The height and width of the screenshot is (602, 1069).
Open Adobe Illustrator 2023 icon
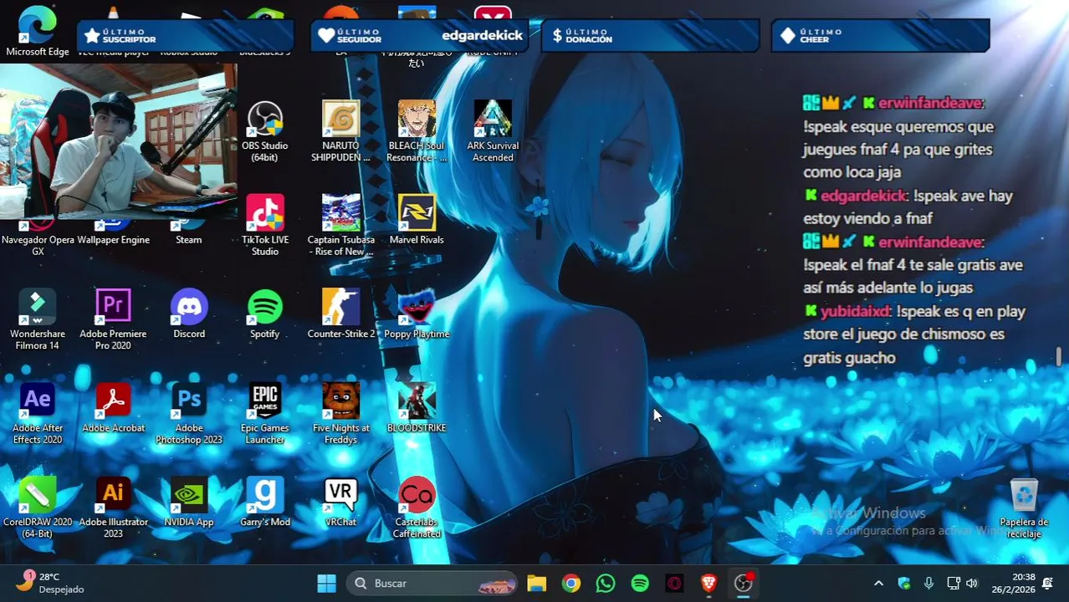[x=113, y=508]
